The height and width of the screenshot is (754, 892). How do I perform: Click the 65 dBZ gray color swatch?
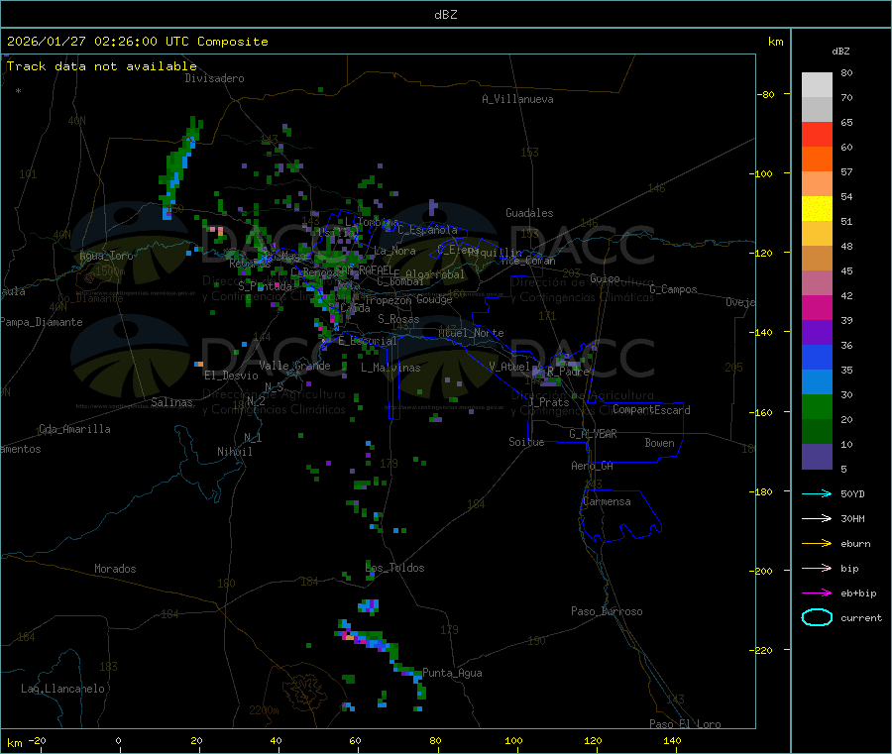pos(817,109)
